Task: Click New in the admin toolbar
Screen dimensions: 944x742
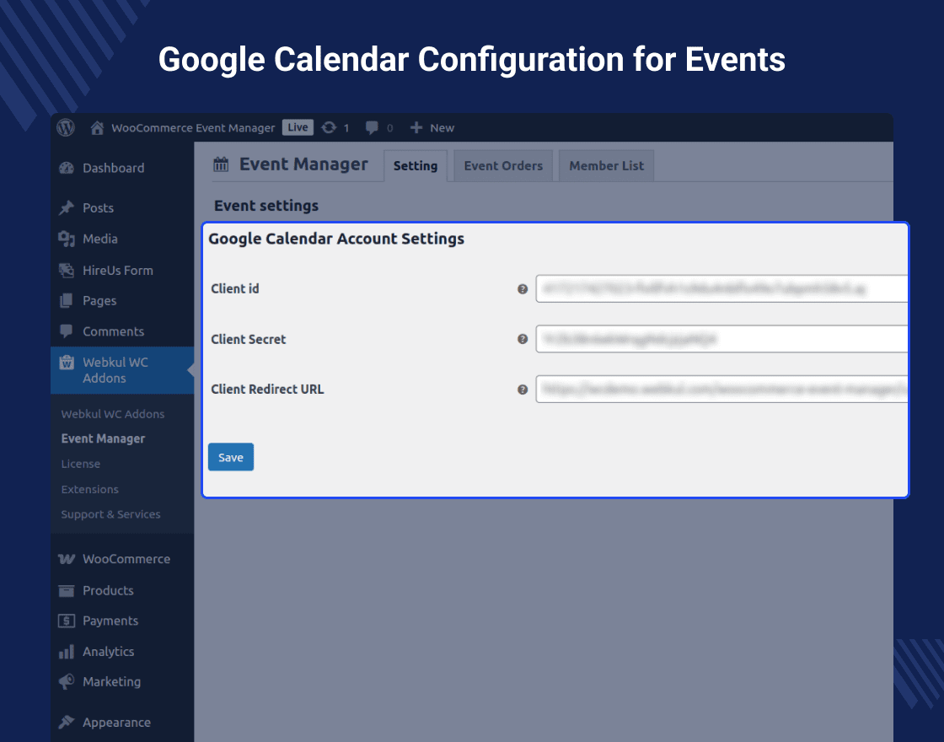Action: pyautogui.click(x=432, y=127)
